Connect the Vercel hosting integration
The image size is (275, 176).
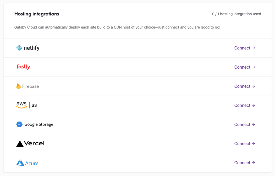[245, 144]
